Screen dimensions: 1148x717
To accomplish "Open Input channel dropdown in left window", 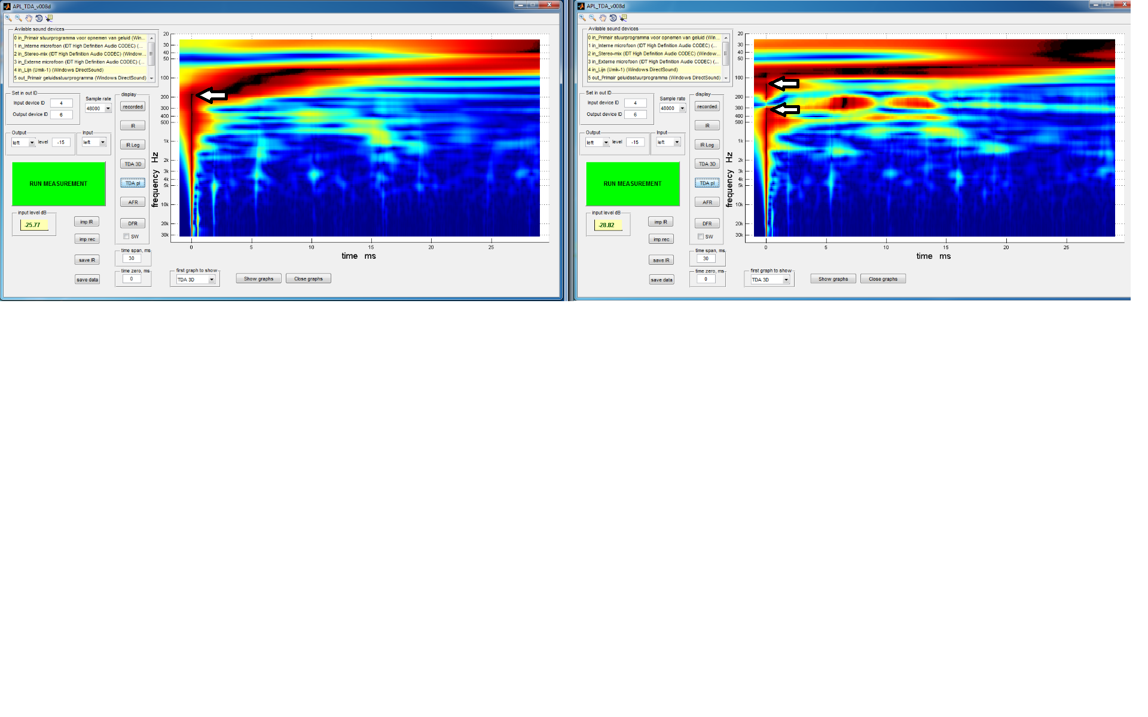I will pos(103,142).
